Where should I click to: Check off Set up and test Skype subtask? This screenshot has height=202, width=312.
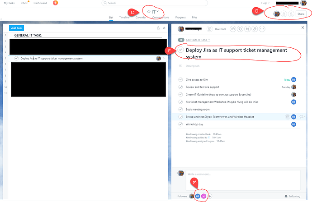click(180, 117)
